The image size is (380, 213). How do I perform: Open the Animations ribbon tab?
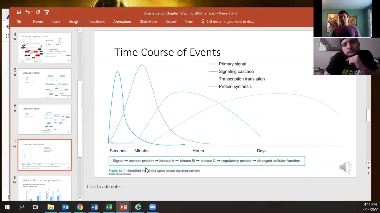click(122, 22)
